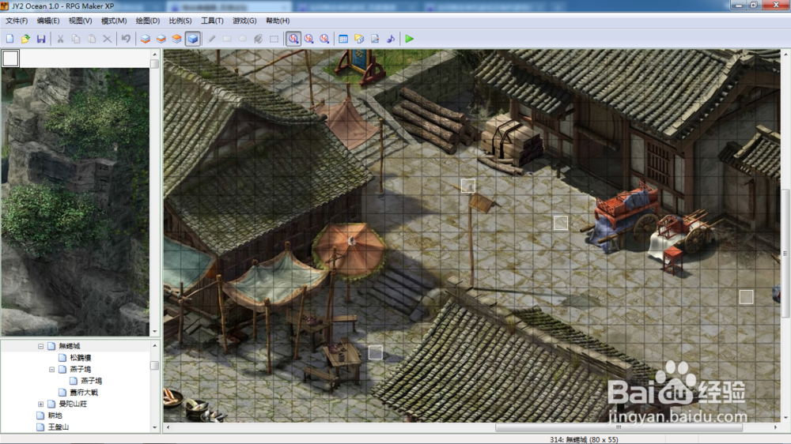Switch to Layer 1 editing mode
791x444 pixels.
click(x=146, y=39)
